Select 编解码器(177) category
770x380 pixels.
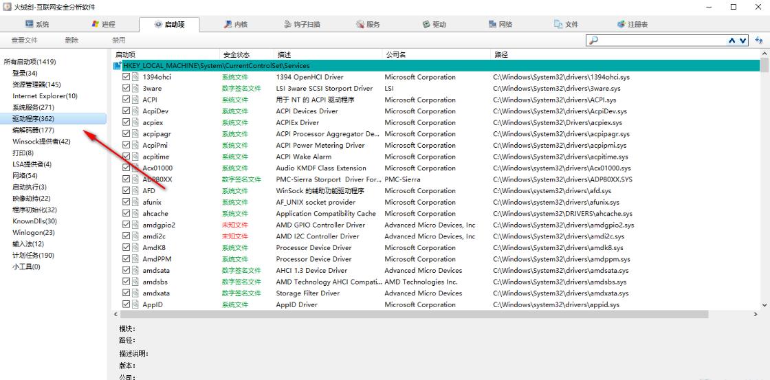coord(34,130)
